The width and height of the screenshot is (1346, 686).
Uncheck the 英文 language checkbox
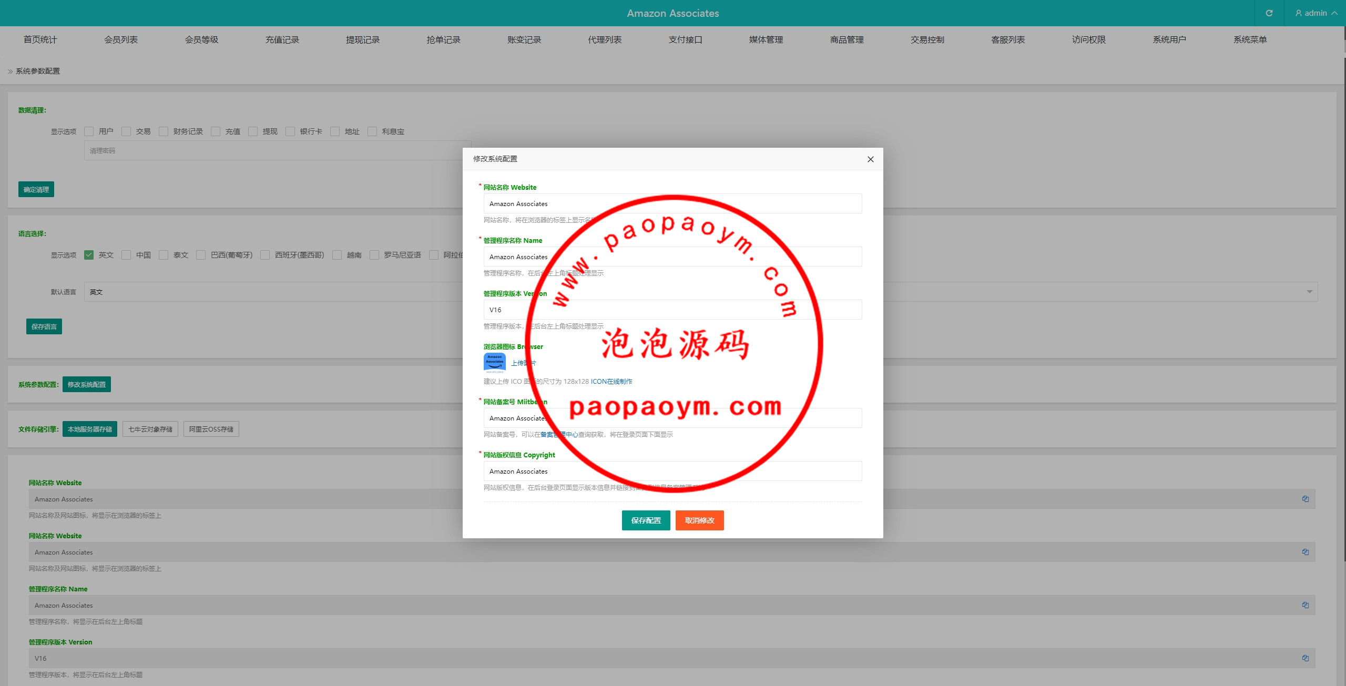[89, 255]
